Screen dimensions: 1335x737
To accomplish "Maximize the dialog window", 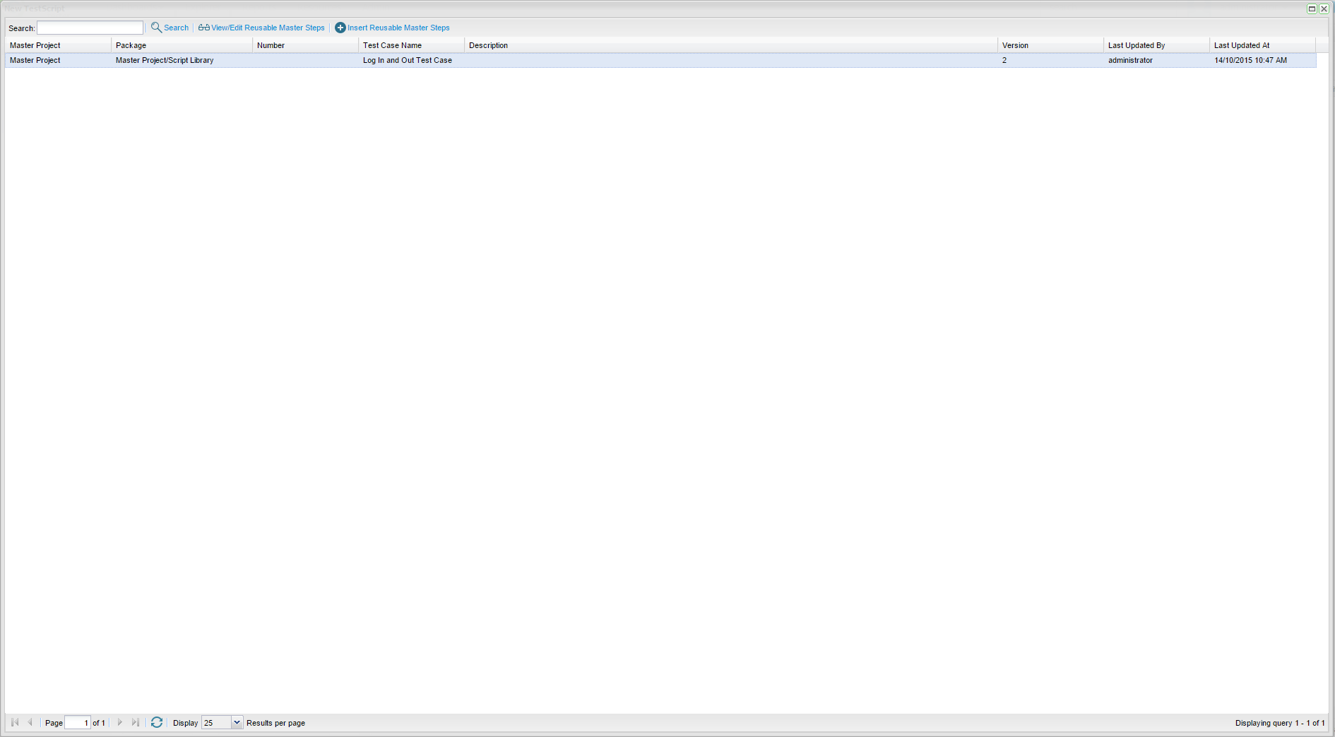I will coord(1312,8).
